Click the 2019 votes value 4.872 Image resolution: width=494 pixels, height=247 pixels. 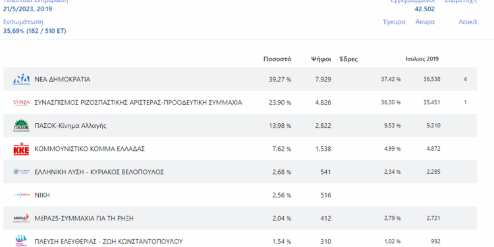pos(433,149)
